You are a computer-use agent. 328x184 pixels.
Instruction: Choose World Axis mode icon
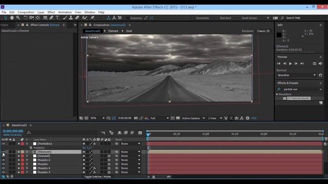[114, 18]
